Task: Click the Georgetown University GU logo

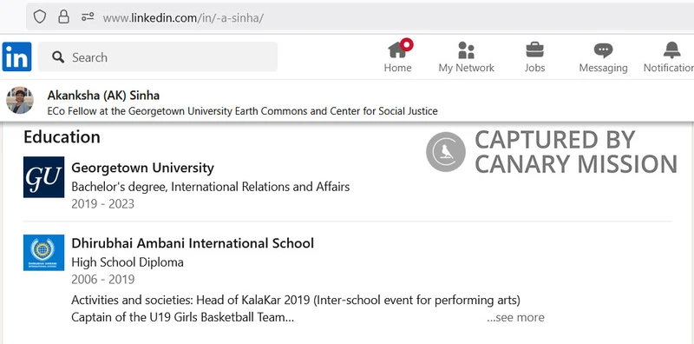Action: coord(44,177)
